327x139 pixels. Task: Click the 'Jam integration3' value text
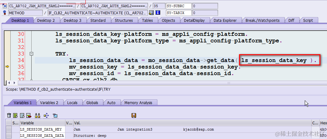pos(135,129)
